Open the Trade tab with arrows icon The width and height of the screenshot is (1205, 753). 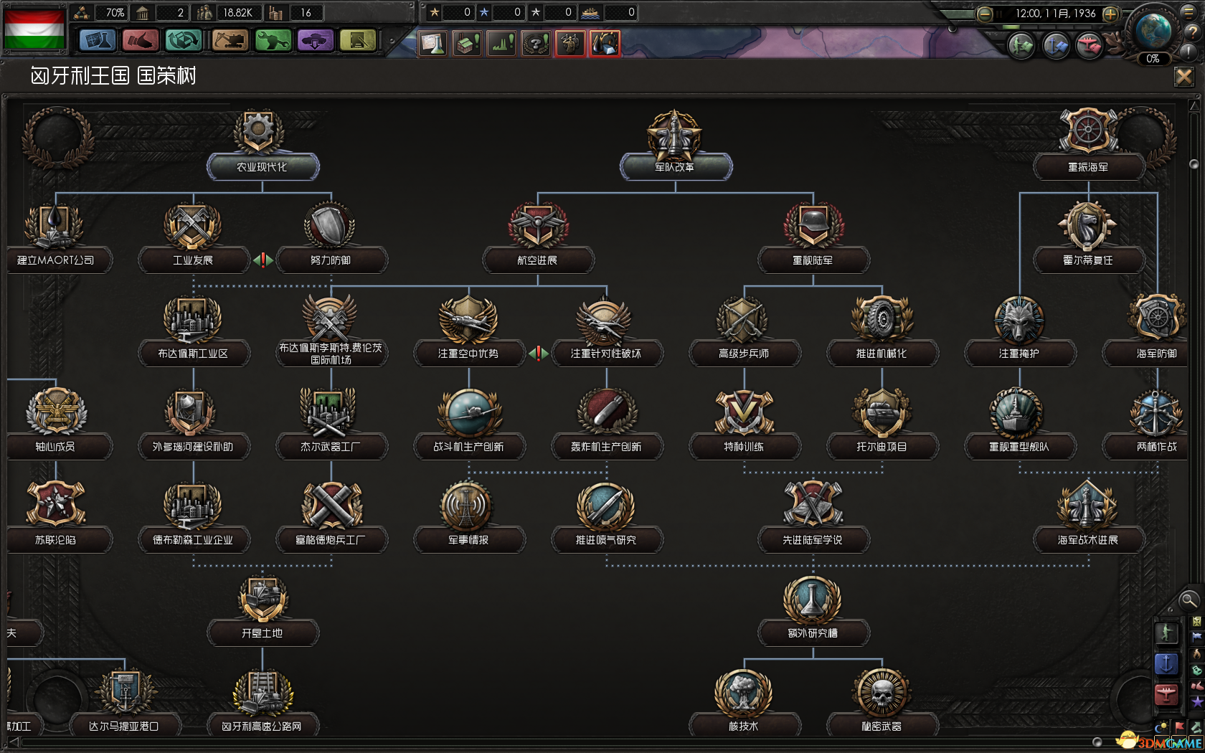click(x=183, y=40)
